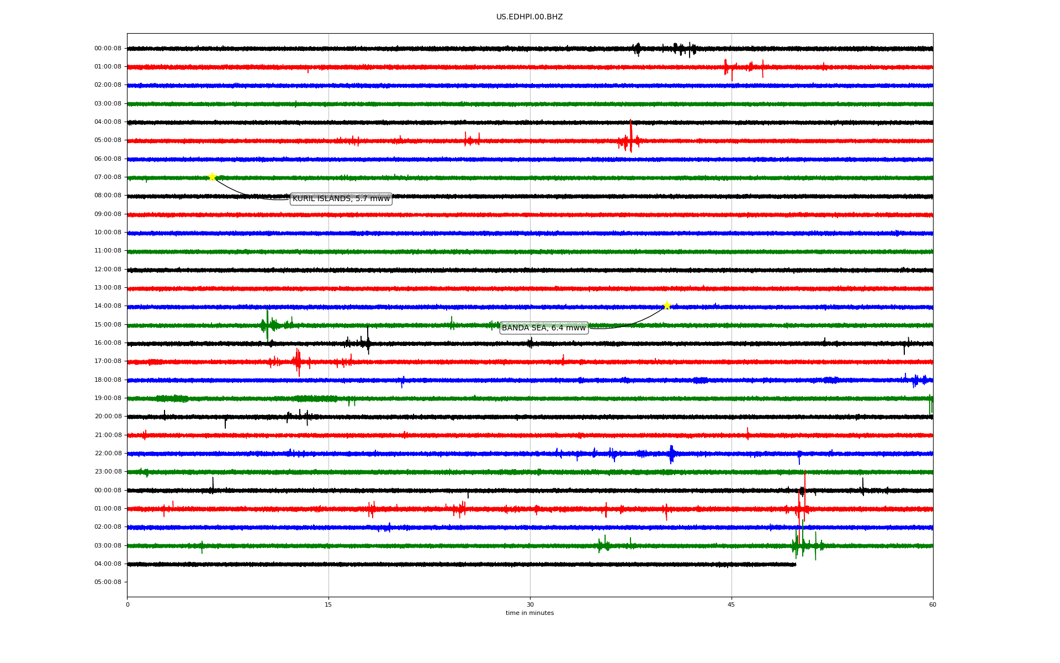Screen dimensions: 1060x663
Task: Click the 07:00:08 row time label
Action: (108, 177)
